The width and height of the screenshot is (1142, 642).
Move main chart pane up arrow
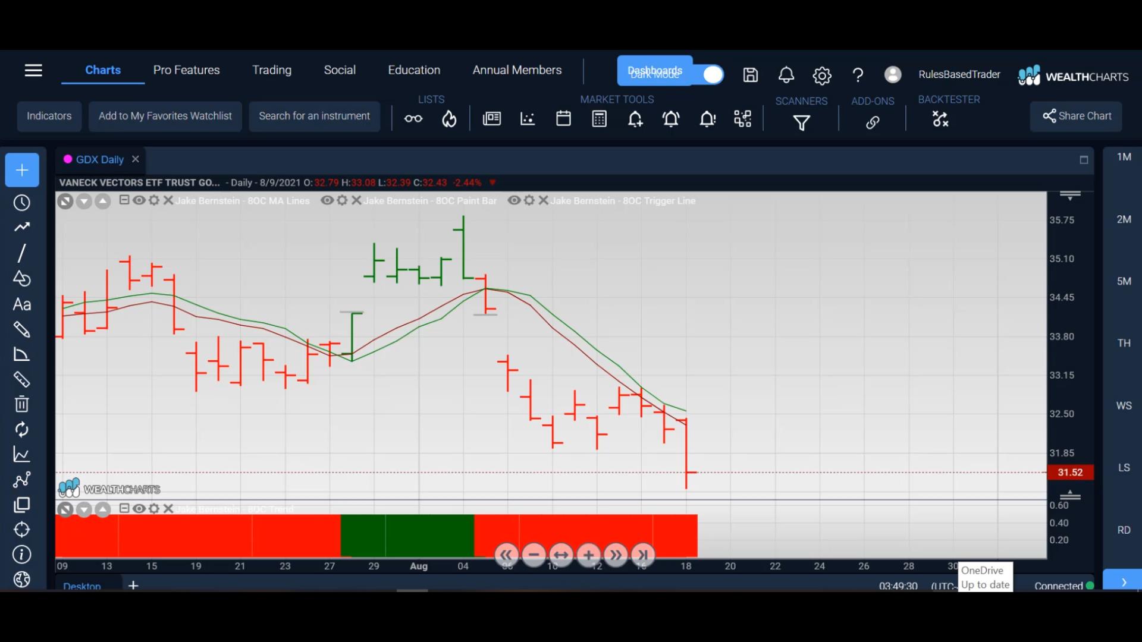(x=103, y=202)
